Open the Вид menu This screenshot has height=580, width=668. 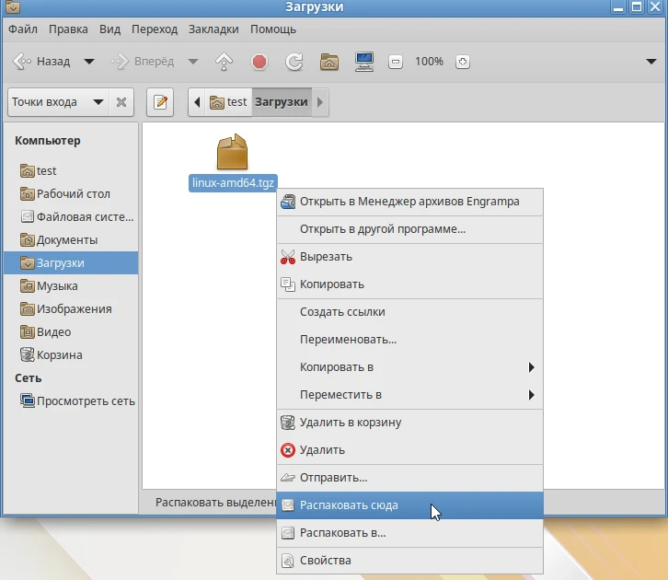[x=109, y=29]
